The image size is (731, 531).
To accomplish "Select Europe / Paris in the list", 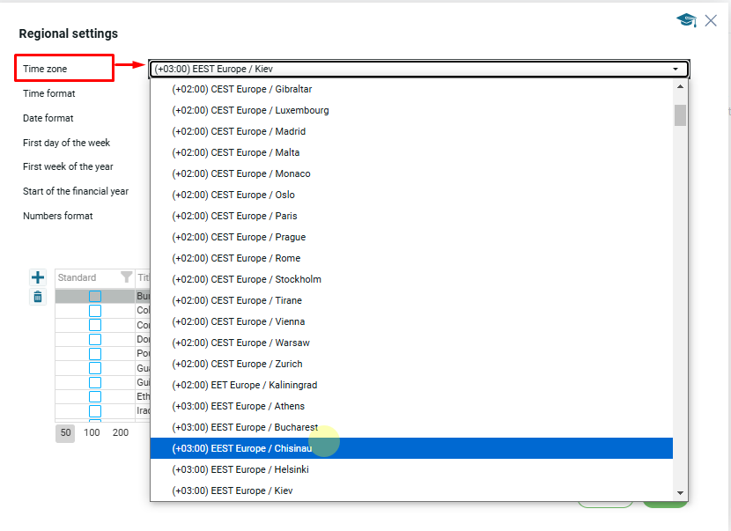I will click(x=234, y=216).
